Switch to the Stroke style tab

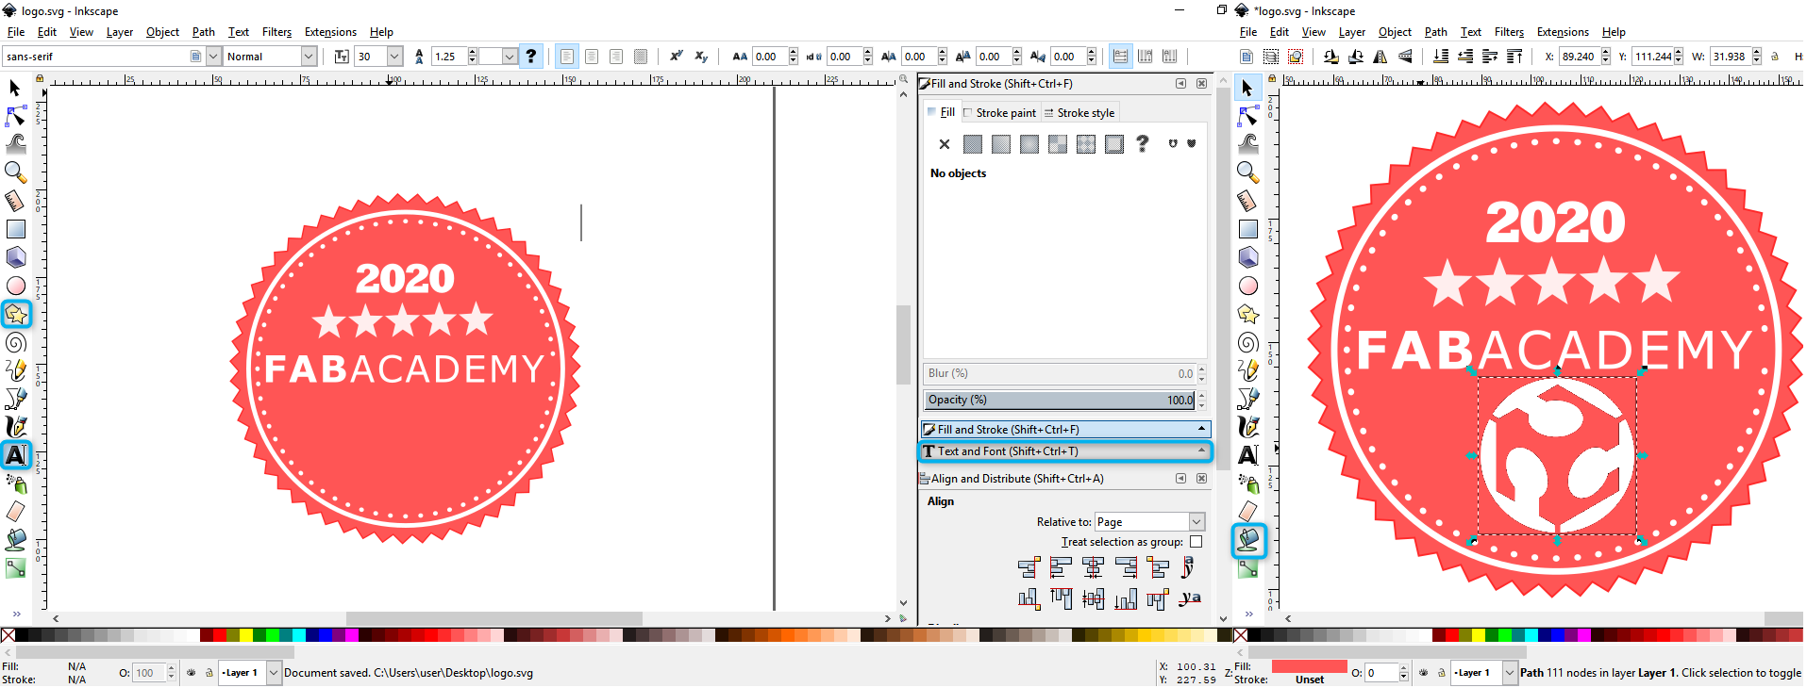coord(1079,113)
